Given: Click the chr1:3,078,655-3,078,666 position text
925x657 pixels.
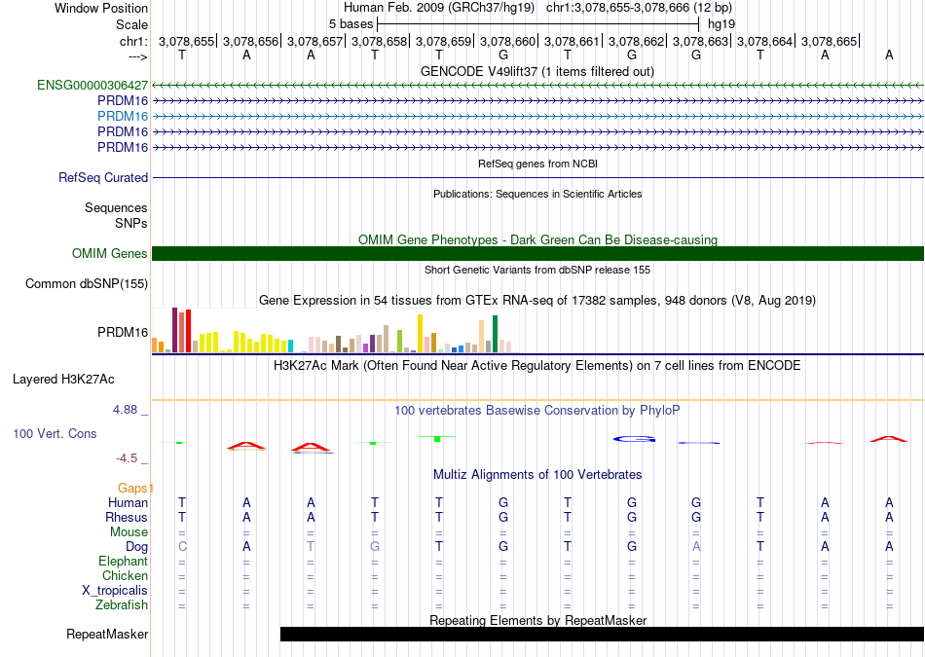Looking at the screenshot, I should [x=639, y=8].
